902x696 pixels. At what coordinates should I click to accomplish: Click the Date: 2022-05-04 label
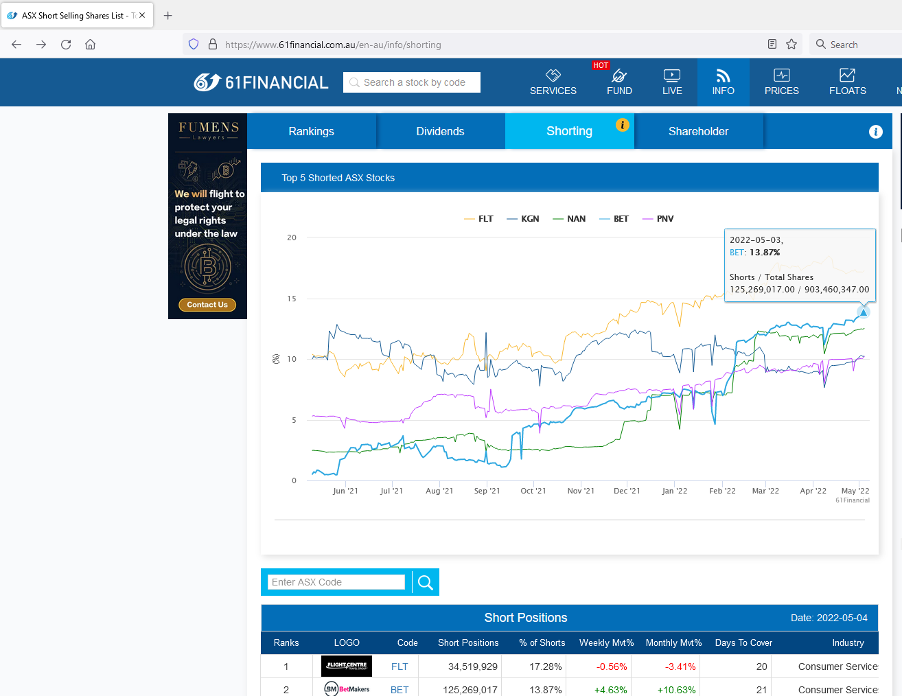click(829, 618)
